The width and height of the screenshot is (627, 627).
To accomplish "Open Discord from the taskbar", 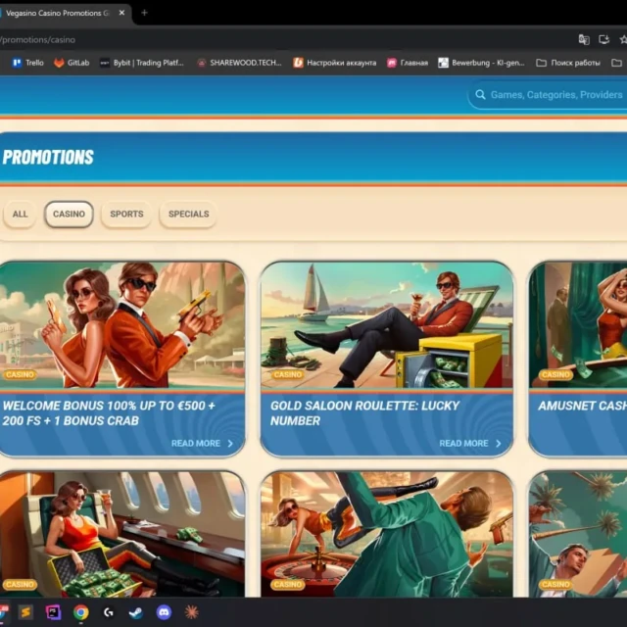I will coord(164,612).
